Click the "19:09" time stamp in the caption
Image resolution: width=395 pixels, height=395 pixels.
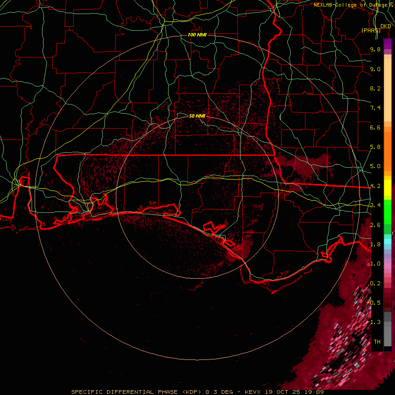(x=315, y=392)
